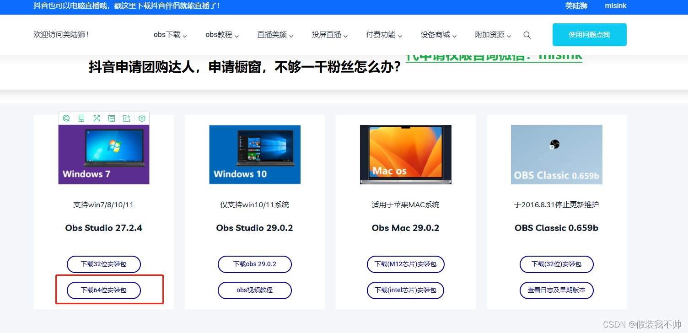Click the Windows 7 thumbnail image

tap(104, 155)
